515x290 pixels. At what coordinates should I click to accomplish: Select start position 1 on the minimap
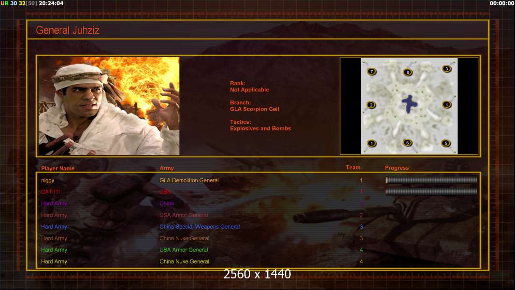[x=372, y=143]
